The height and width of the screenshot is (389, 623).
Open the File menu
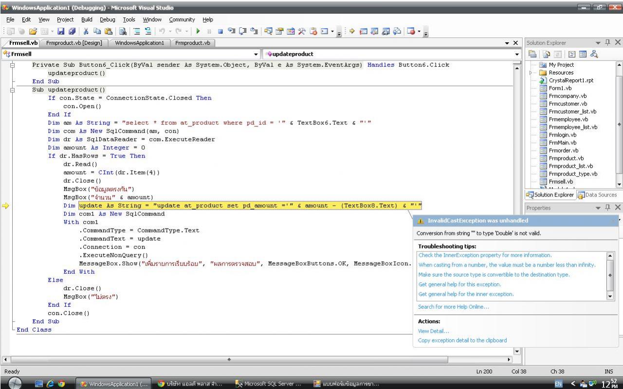(x=11, y=19)
